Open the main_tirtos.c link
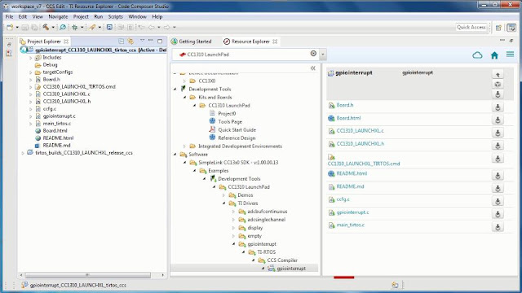This screenshot has width=522, height=293. pos(351,225)
